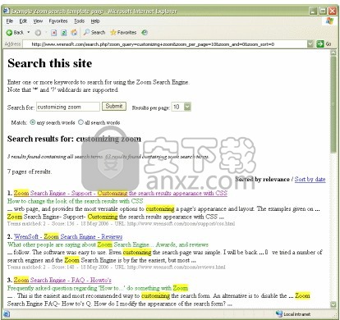Click the green Go arrow icon

(320, 43)
